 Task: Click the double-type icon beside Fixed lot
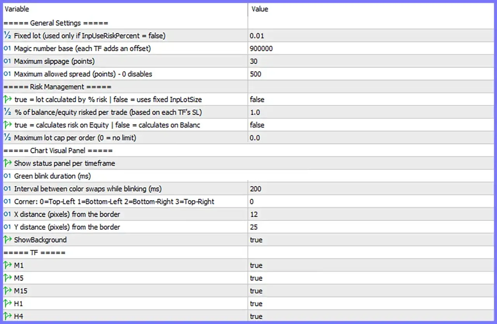coord(7,36)
